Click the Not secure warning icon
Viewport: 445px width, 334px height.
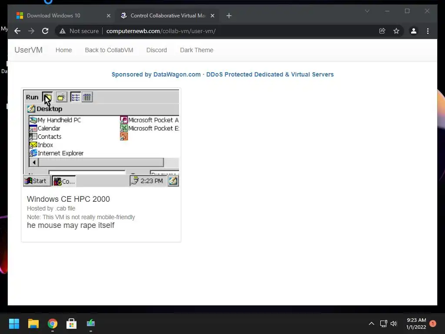pos(63,31)
